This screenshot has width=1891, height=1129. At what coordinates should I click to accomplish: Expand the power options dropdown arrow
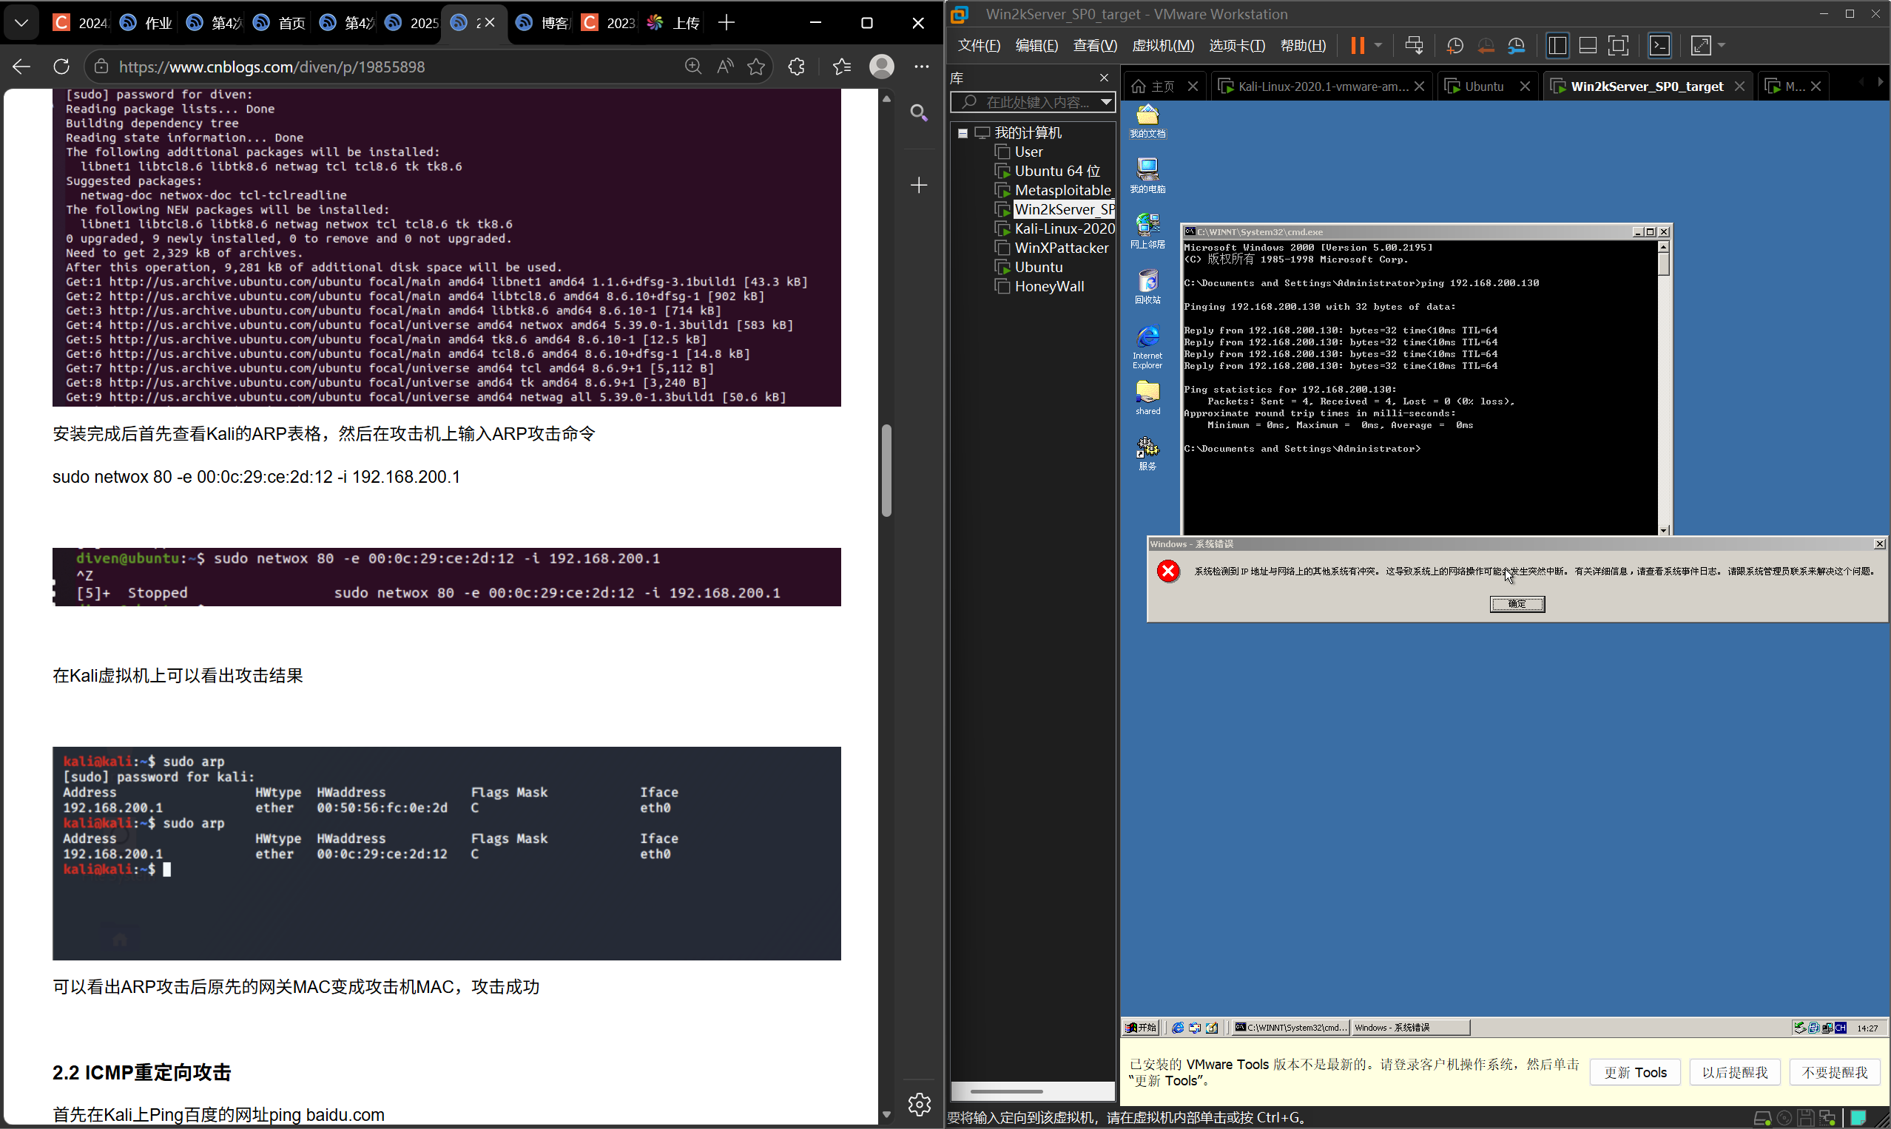(1378, 45)
